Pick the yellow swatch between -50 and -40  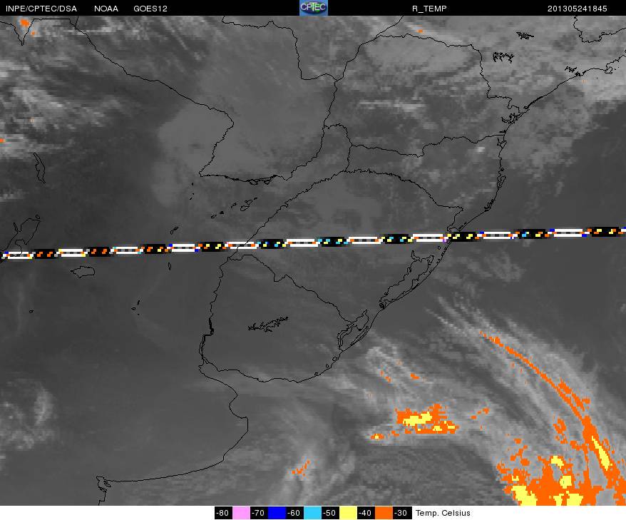pos(348,513)
